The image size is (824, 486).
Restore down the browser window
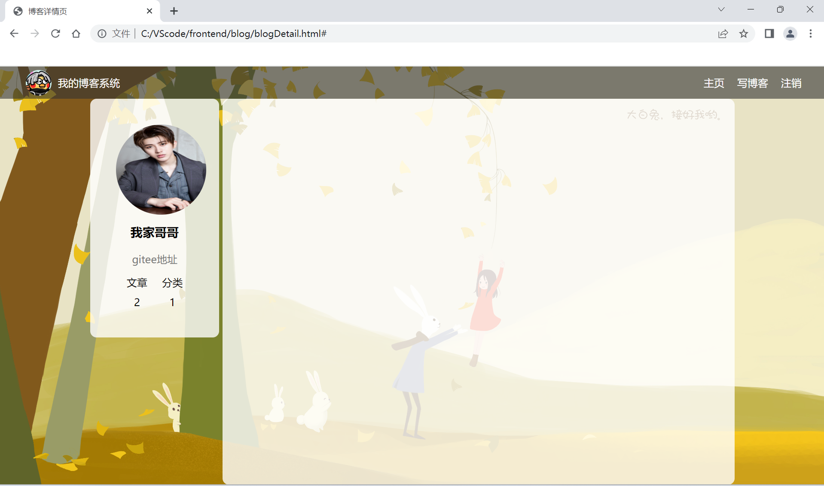780,9
